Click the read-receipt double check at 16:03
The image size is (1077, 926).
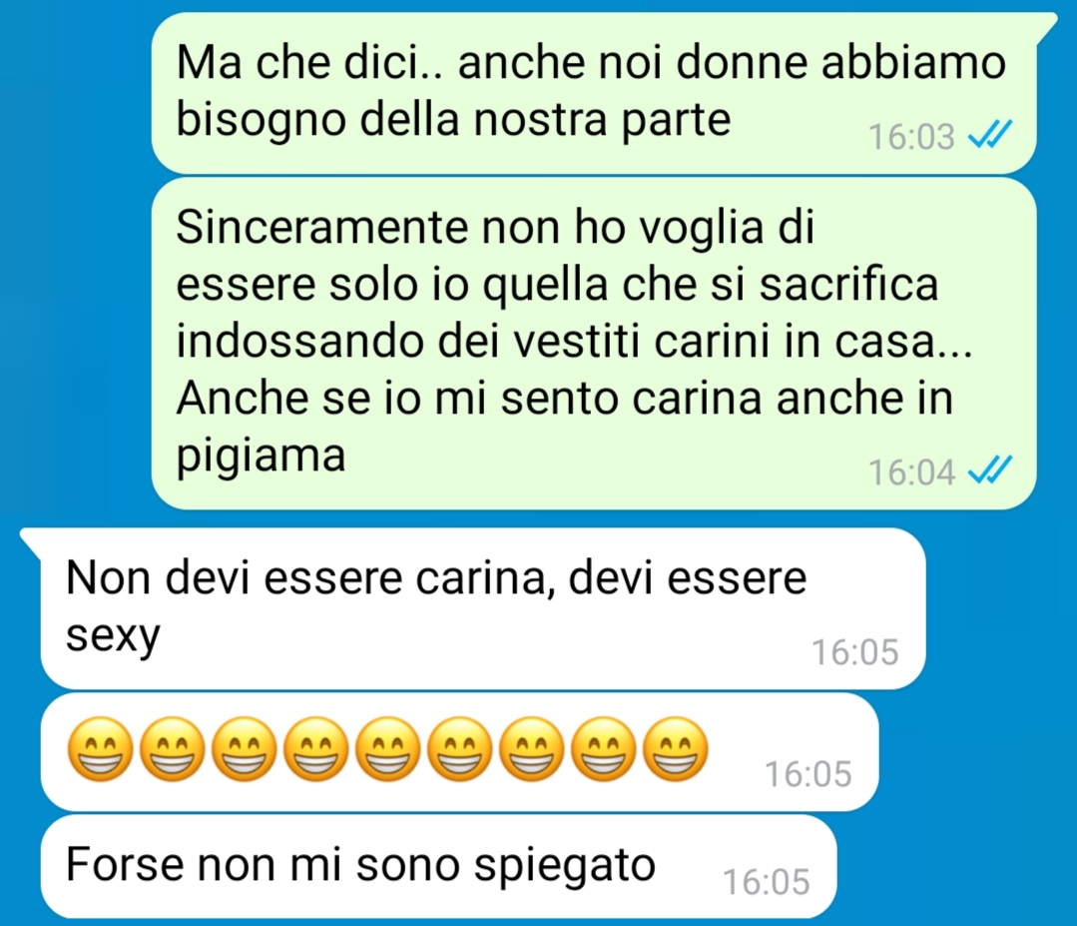point(989,134)
